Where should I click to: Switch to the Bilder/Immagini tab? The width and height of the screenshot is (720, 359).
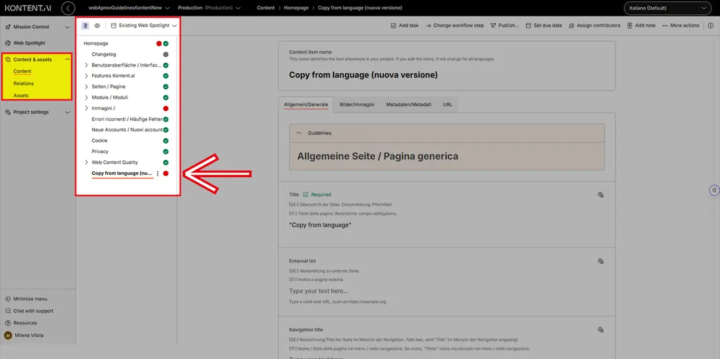pyautogui.click(x=357, y=105)
